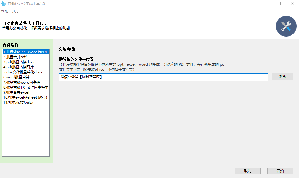Close the 自动化办公集成工具 window
299x178 pixels.
(293, 4)
